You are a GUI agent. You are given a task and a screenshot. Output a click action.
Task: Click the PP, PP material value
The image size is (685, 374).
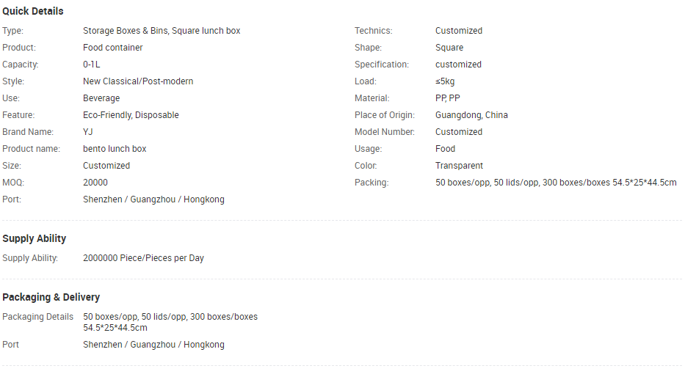448,98
